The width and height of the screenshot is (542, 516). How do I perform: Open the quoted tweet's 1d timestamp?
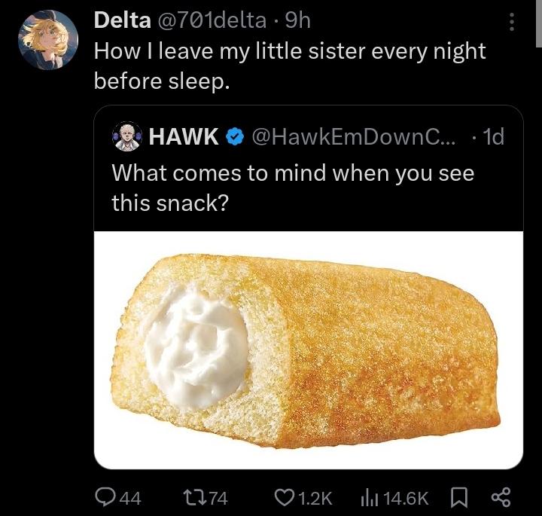[493, 137]
